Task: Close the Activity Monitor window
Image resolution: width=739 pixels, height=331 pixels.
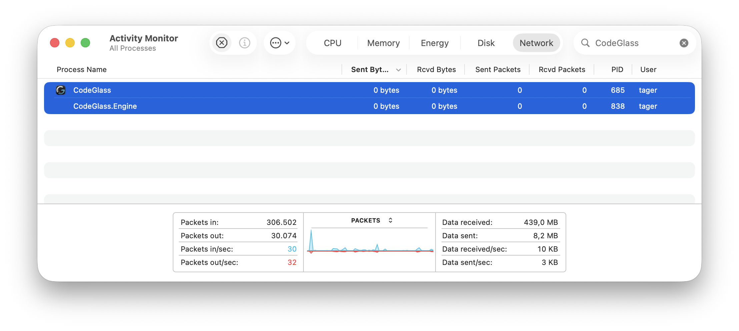Action: [x=55, y=43]
